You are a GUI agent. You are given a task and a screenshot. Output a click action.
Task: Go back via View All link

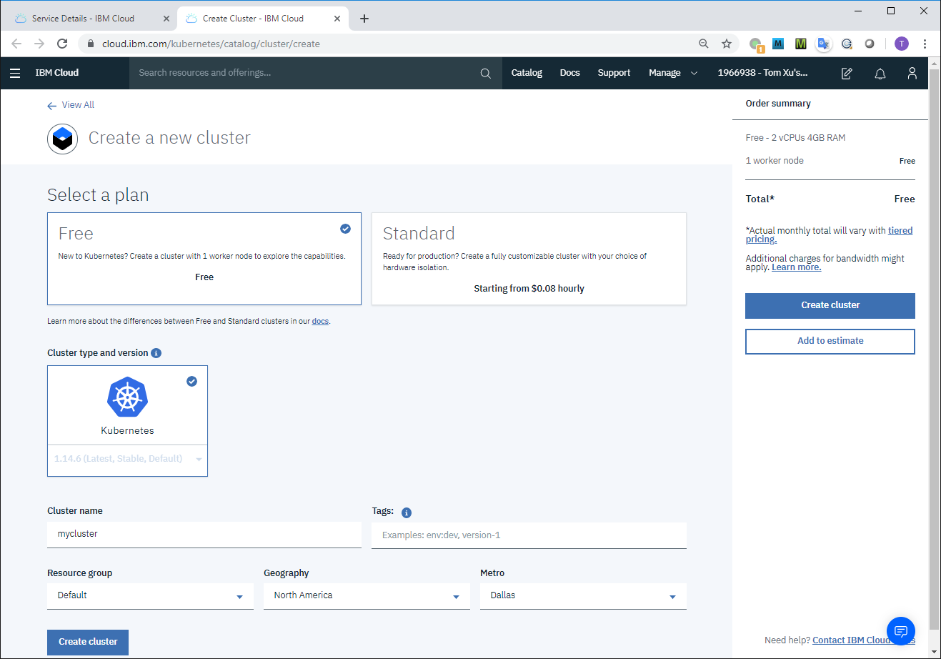(x=71, y=105)
